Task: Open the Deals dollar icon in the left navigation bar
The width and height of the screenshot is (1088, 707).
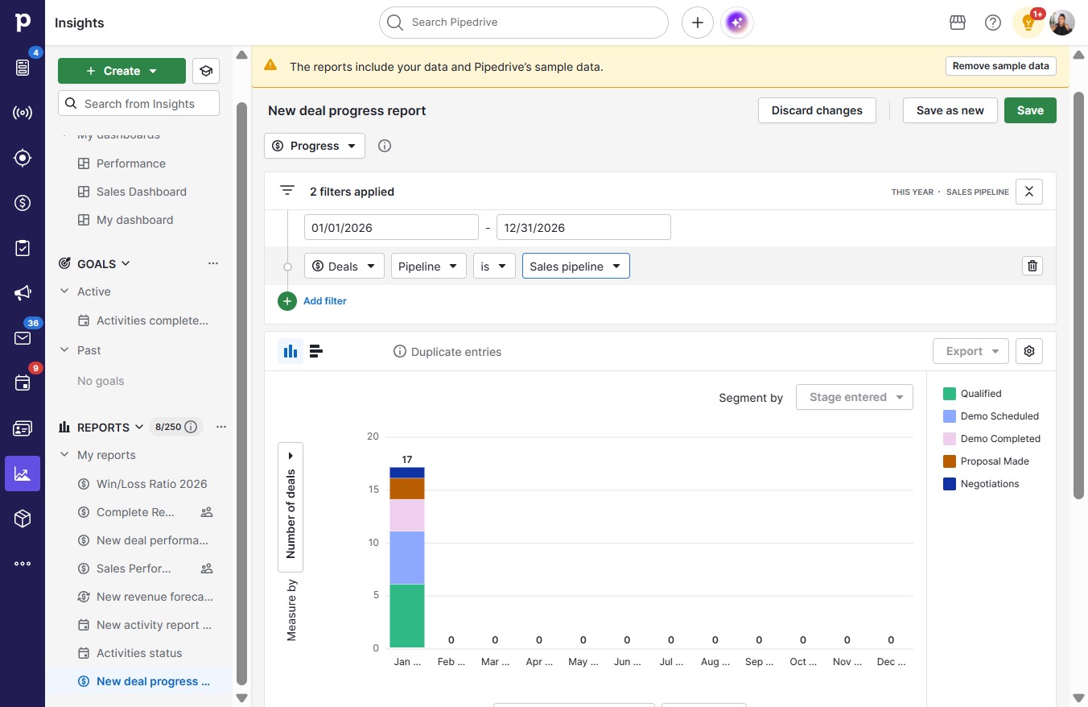Action: coord(23,203)
